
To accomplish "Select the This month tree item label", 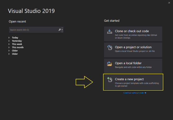I will pos(18,47).
